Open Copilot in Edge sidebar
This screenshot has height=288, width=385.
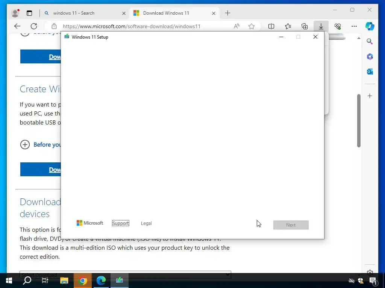(x=370, y=26)
